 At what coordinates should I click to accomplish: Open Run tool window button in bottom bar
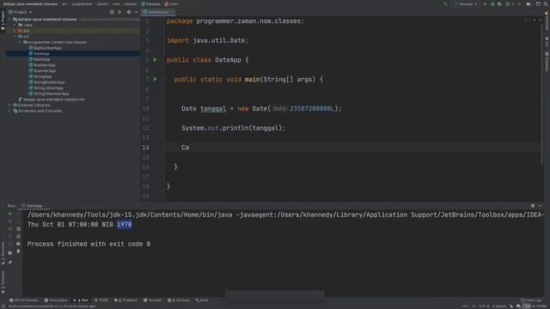81,300
